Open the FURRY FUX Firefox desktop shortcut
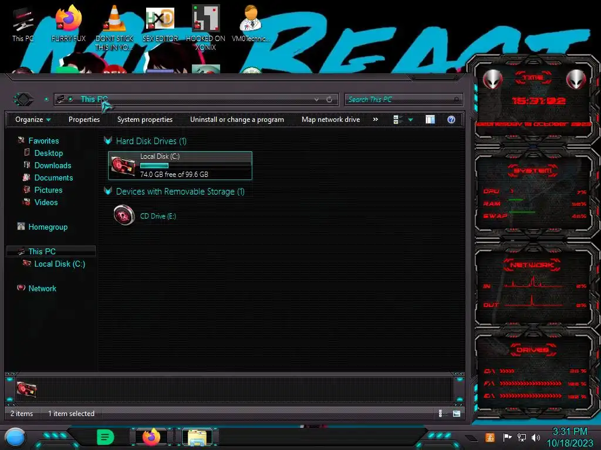Image resolution: width=601 pixels, height=450 pixels. point(69,24)
